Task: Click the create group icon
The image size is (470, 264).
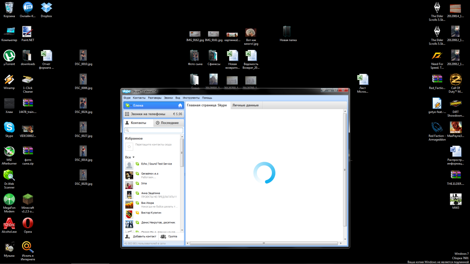Action: click(163, 236)
